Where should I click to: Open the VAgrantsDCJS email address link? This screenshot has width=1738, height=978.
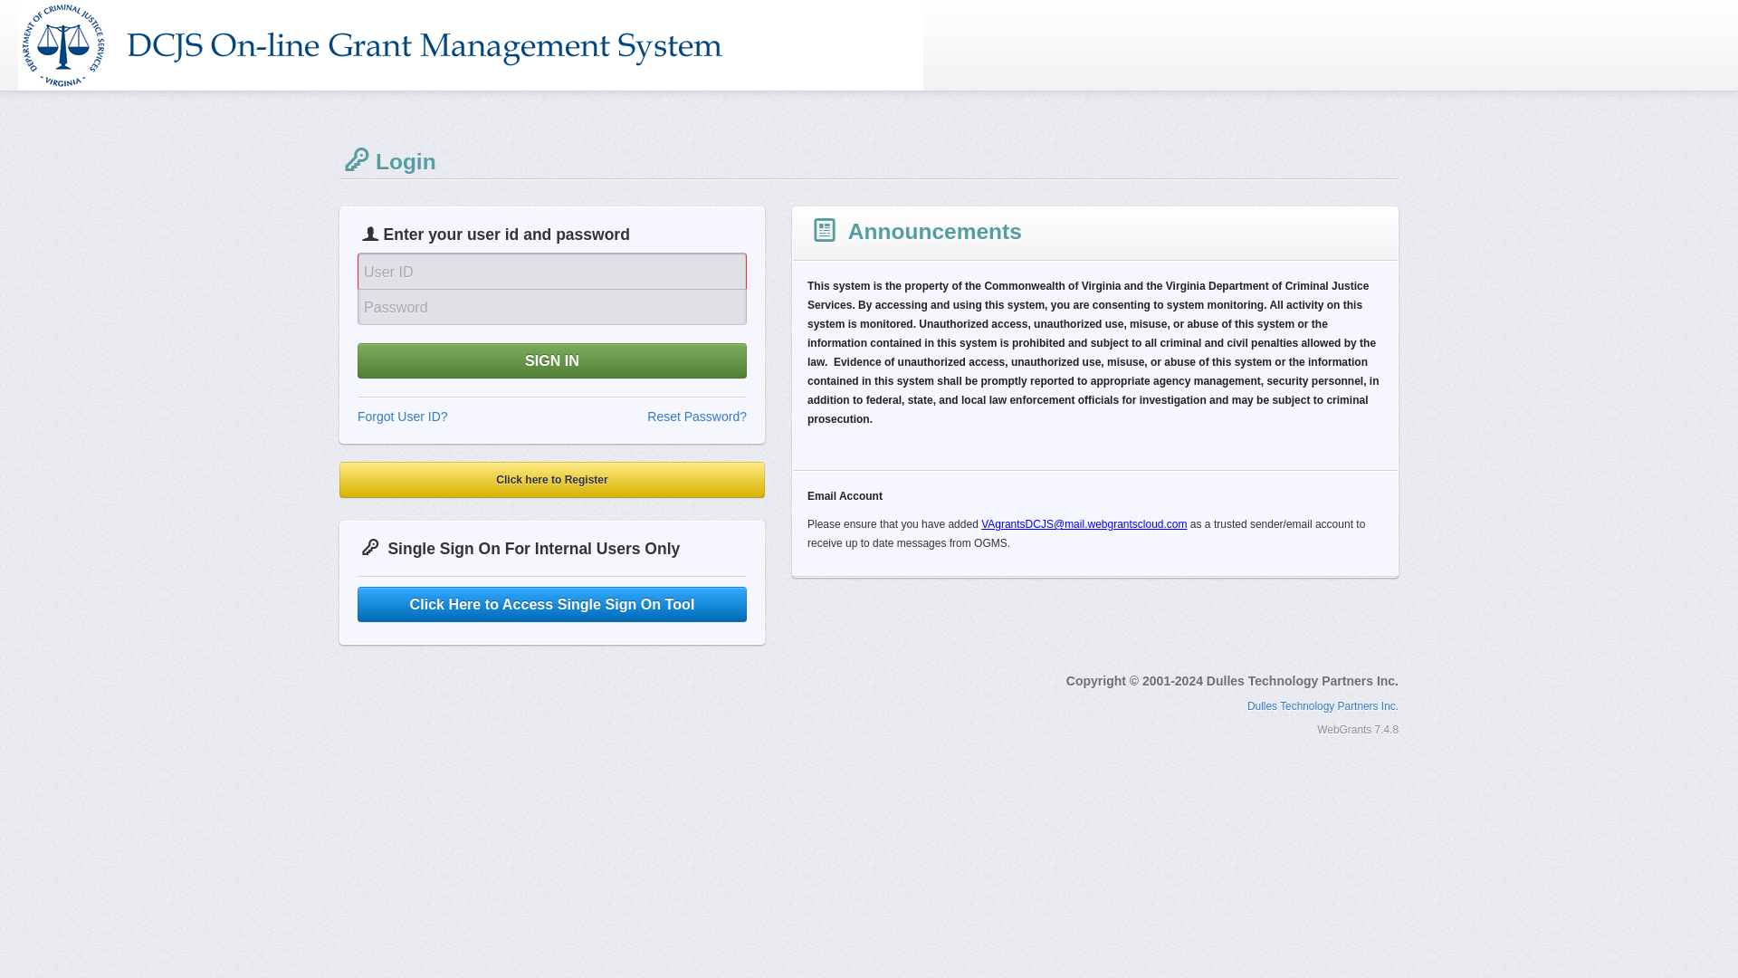[1084, 524]
